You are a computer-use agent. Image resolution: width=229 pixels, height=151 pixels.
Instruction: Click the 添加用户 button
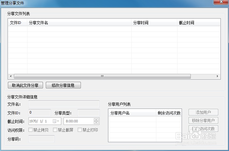[203, 112]
